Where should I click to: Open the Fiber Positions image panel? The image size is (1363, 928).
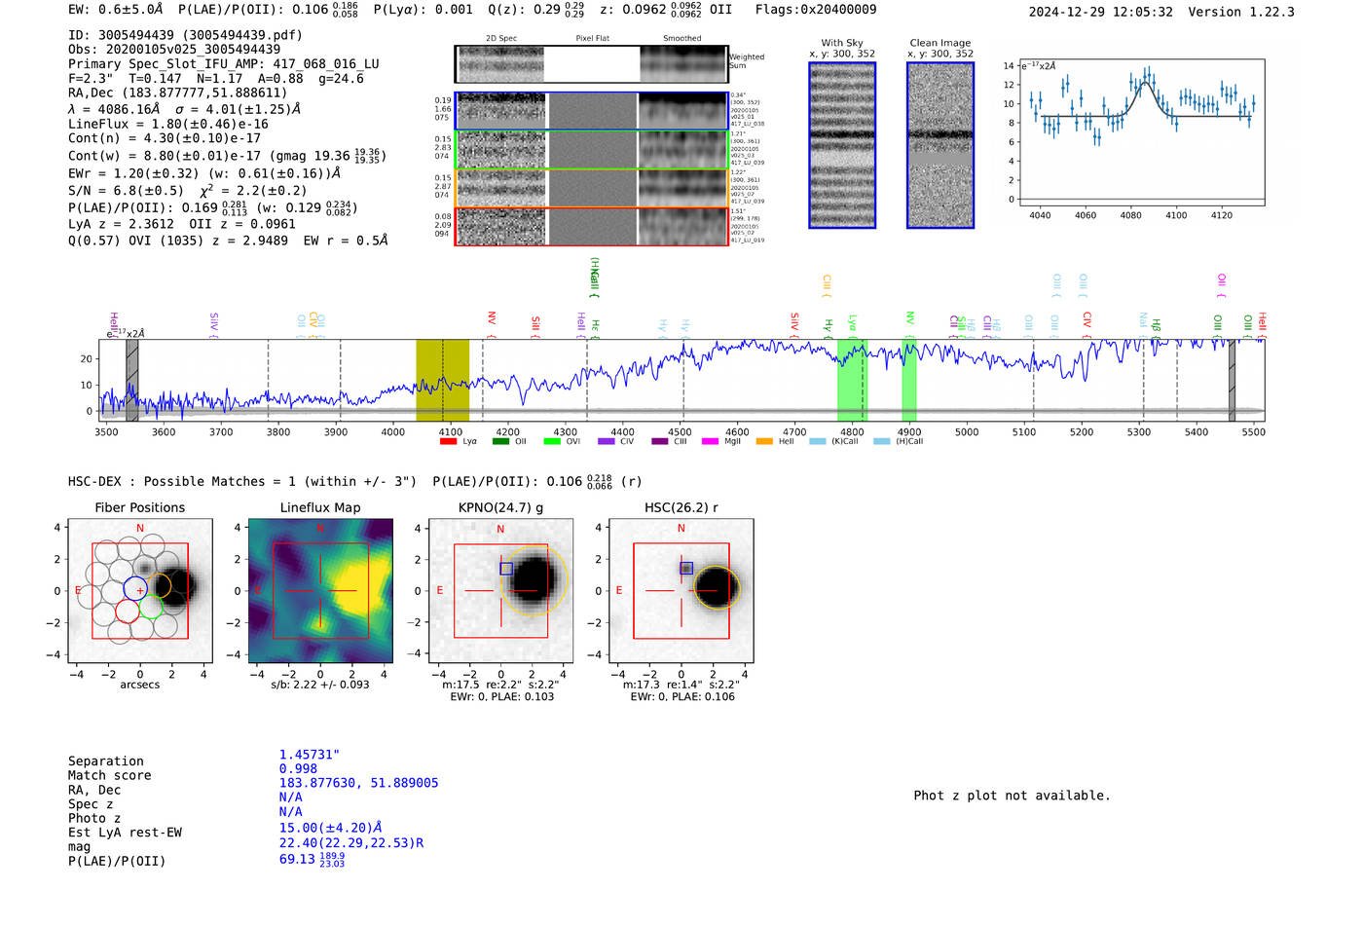pos(140,591)
